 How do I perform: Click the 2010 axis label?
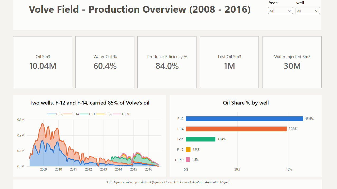(59, 169)
